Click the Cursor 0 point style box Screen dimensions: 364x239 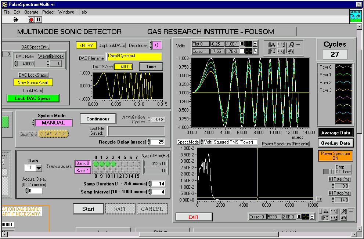click(x=299, y=217)
